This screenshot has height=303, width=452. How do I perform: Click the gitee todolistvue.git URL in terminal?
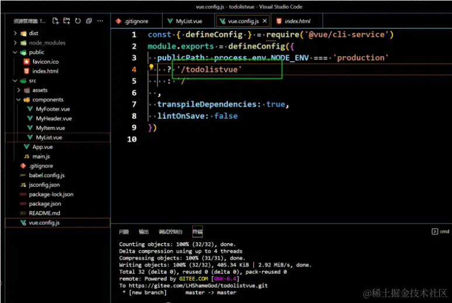198,285
